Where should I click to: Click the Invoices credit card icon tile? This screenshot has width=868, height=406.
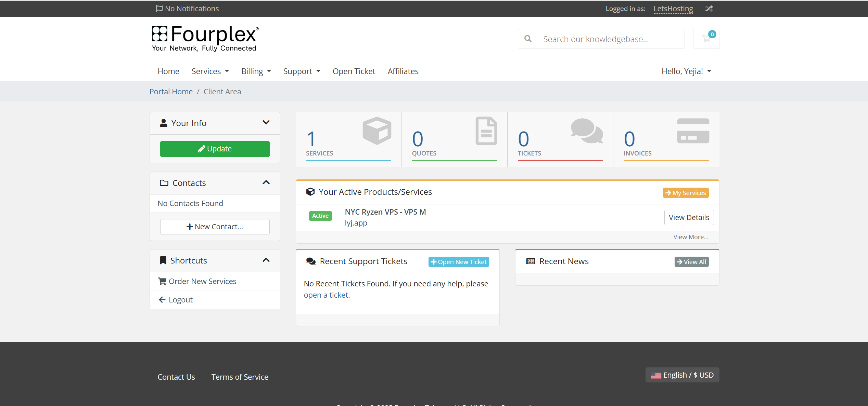tap(693, 131)
